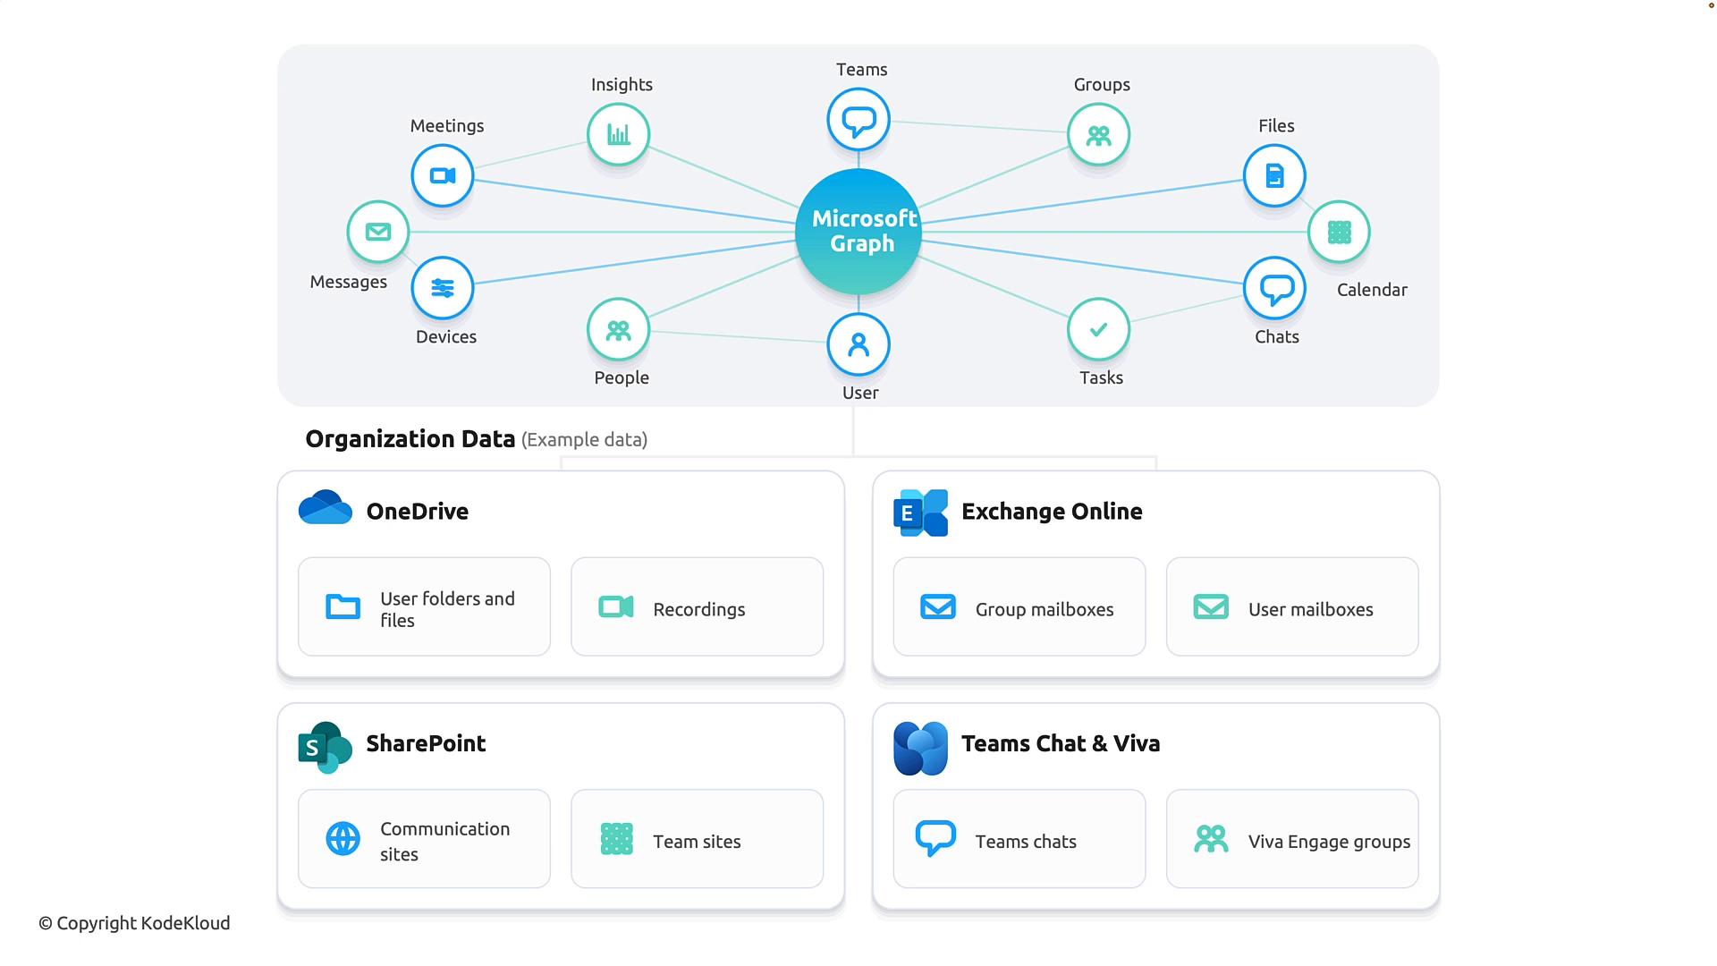Click the Teams text label above the hub
1717x966 pixels.
(x=861, y=70)
